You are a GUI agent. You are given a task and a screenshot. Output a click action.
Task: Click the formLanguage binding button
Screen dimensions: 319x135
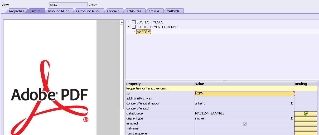[306, 133]
